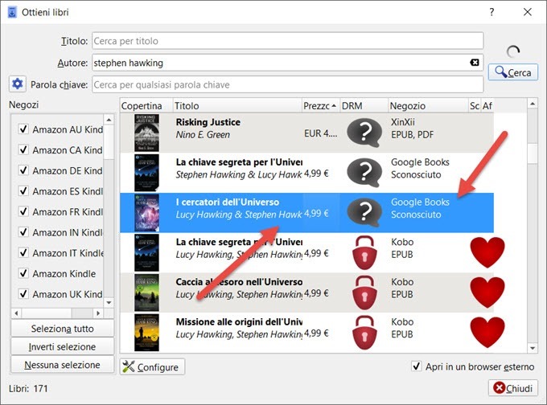Viewport: 547px width, 405px height.
Task: Select the Missione alle origini dell'Univ title
Action: pos(239,321)
